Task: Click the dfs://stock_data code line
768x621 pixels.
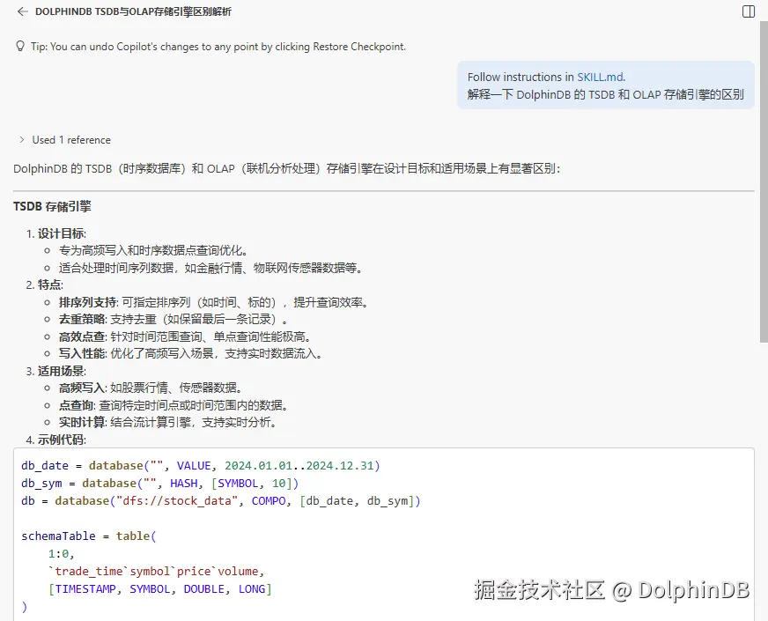Action: tap(221, 501)
